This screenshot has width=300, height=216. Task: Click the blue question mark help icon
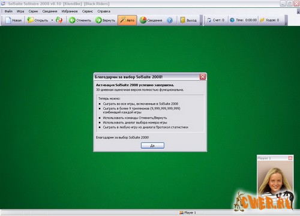pyautogui.click(x=170, y=20)
